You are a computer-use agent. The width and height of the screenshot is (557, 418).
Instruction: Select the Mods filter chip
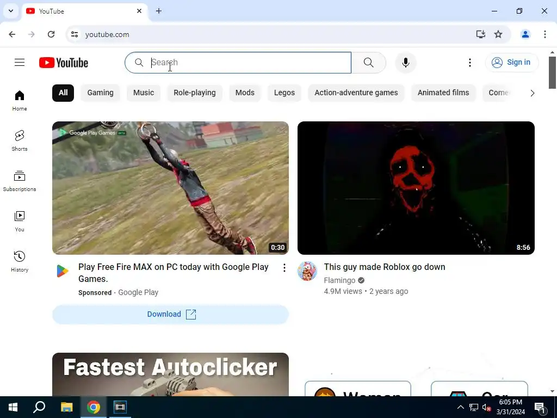(245, 93)
